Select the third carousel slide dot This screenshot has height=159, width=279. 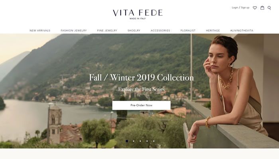tap(140, 141)
